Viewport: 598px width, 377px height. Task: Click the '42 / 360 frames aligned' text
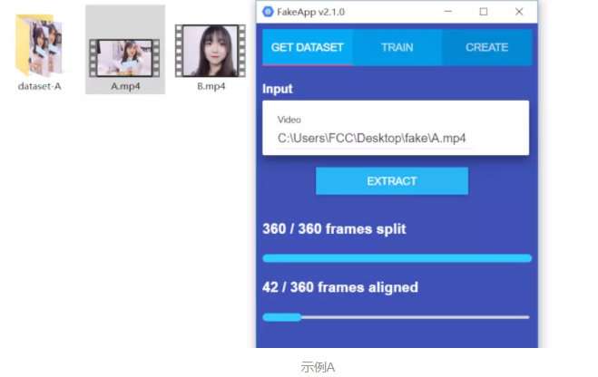pyautogui.click(x=340, y=287)
